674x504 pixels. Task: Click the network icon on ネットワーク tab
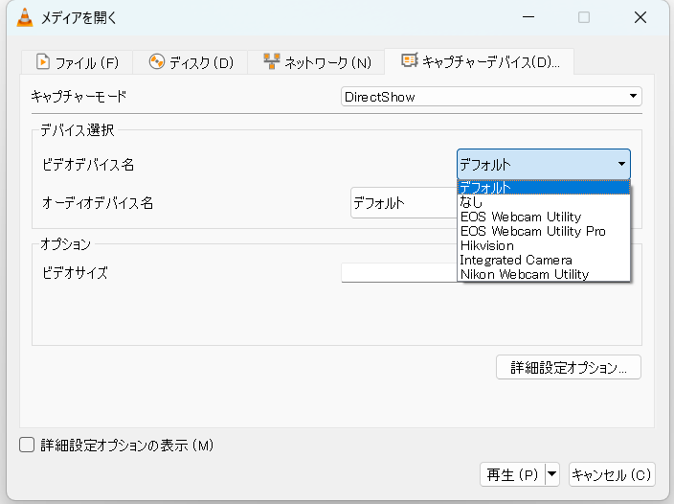(272, 62)
